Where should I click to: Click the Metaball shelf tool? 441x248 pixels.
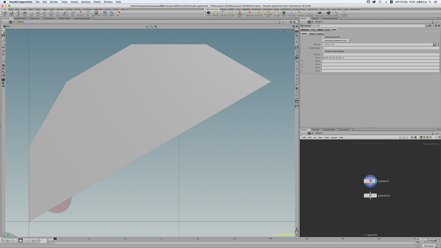click(112, 13)
